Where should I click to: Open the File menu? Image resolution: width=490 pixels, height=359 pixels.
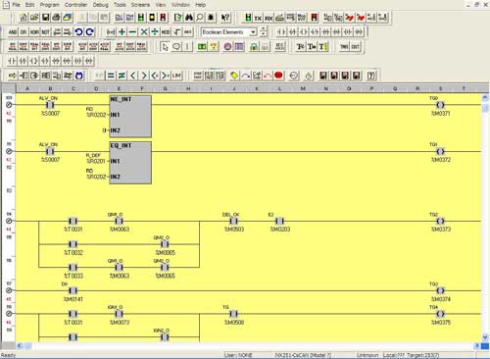(16, 5)
